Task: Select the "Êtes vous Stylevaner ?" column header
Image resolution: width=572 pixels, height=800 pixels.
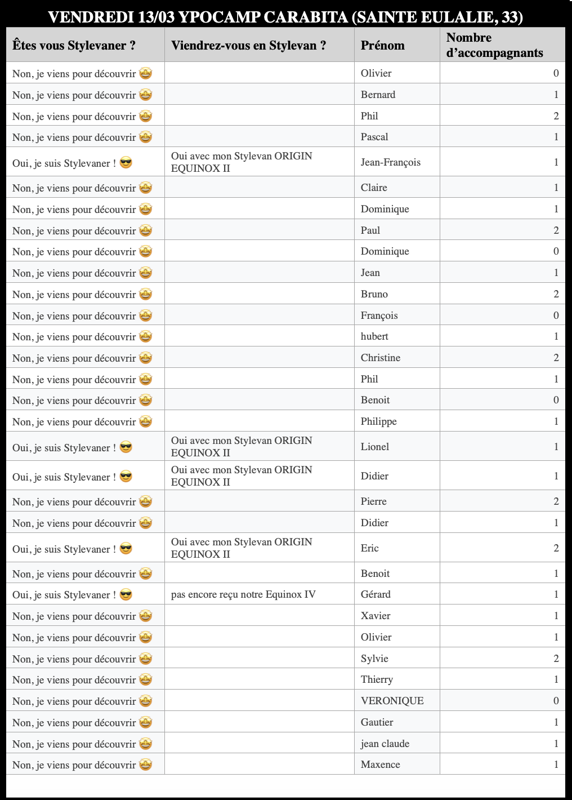Action: pyautogui.click(x=74, y=46)
